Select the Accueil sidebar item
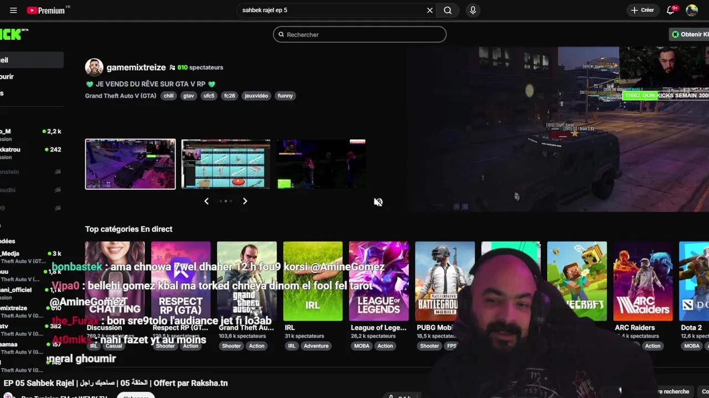Screen dimensions: 709x398 [x=32, y=60]
